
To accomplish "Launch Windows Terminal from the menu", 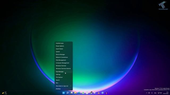I will pos(63,66).
